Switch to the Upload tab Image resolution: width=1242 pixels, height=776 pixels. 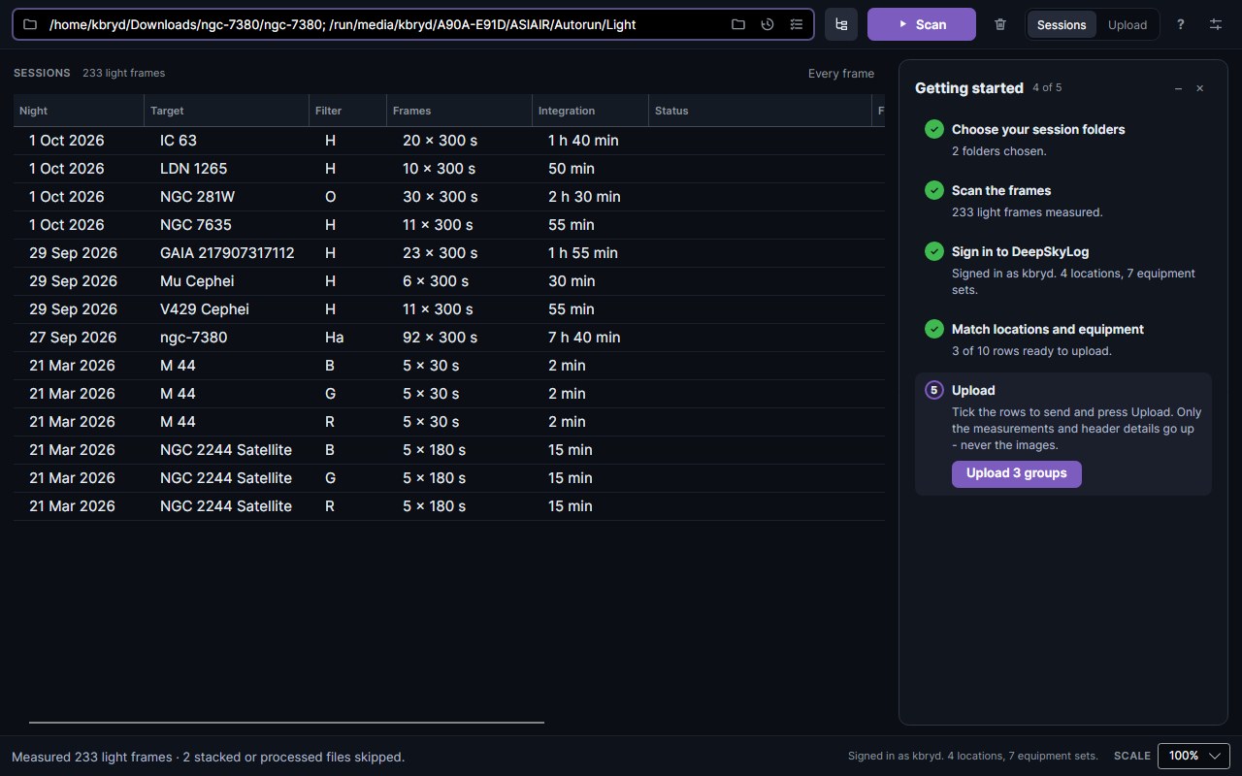pos(1128,24)
